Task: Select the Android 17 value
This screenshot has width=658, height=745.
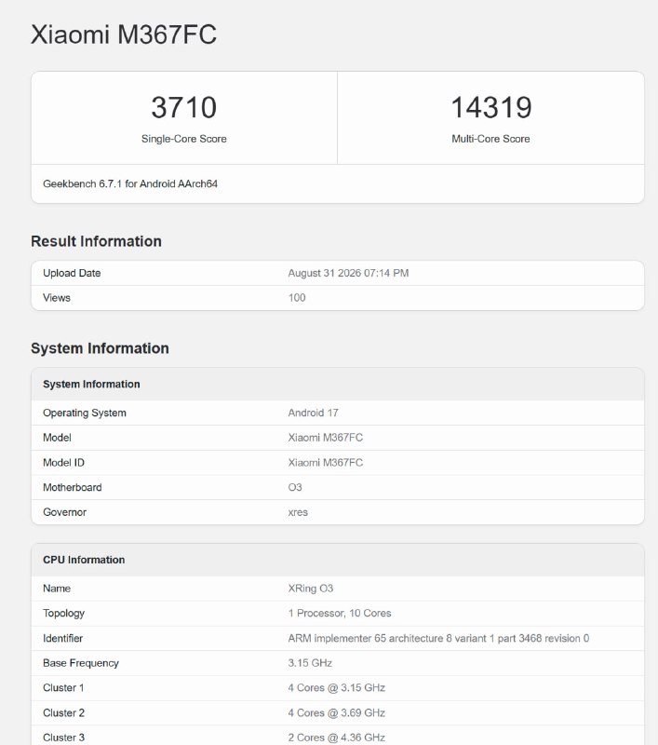Action: [314, 413]
